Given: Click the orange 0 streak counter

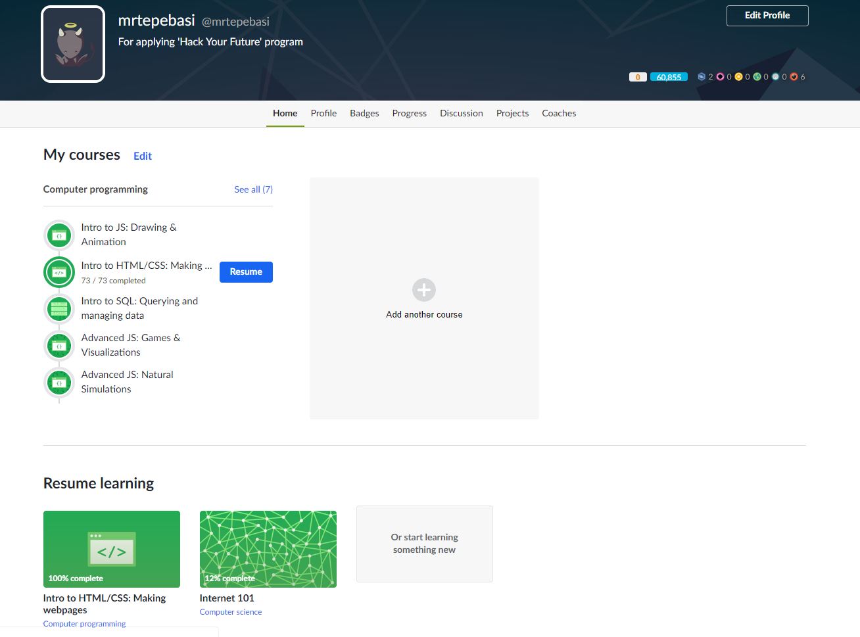Looking at the screenshot, I should click(638, 77).
